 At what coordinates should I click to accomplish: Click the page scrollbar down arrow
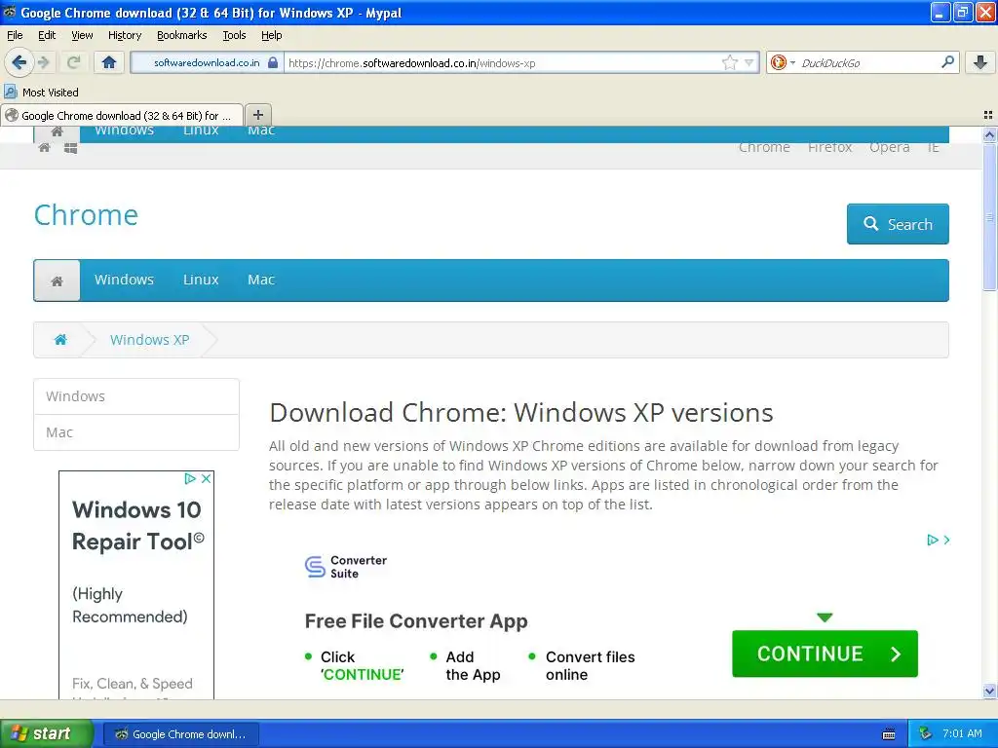pyautogui.click(x=989, y=691)
